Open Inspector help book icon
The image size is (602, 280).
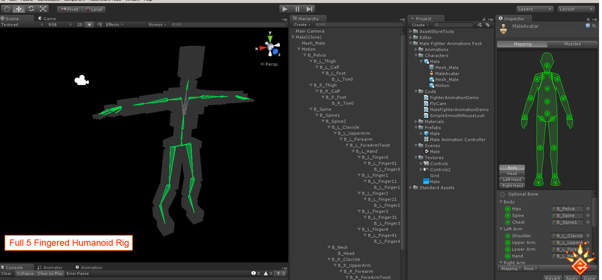[x=588, y=26]
